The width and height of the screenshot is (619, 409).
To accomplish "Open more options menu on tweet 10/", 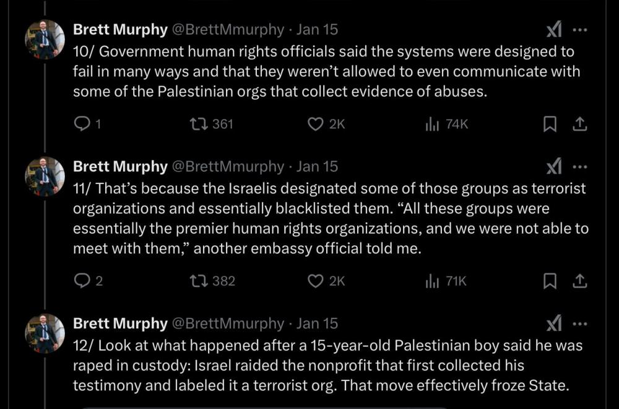I will pyautogui.click(x=580, y=30).
